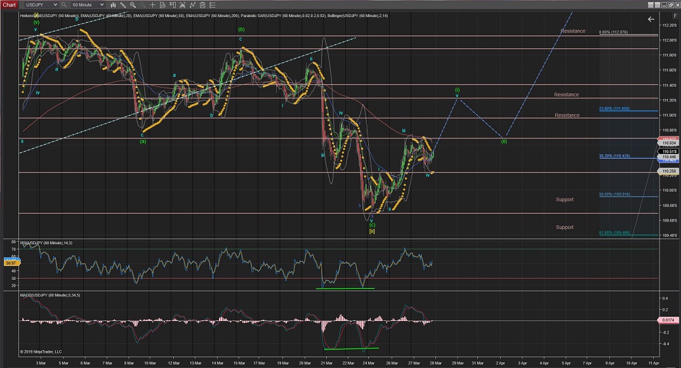681x368 pixels.
Task: Click the return-to-latest-bar arrow icon
Action: tap(651, 20)
